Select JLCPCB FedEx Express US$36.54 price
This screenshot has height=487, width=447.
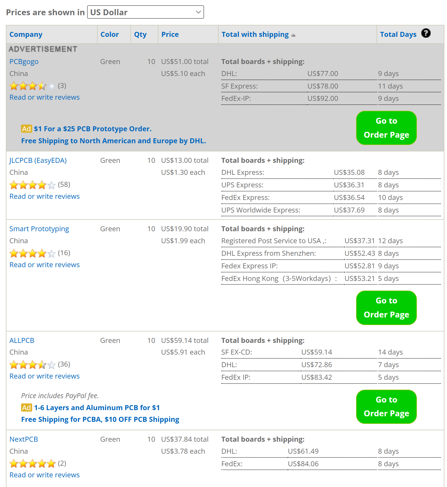point(349,198)
